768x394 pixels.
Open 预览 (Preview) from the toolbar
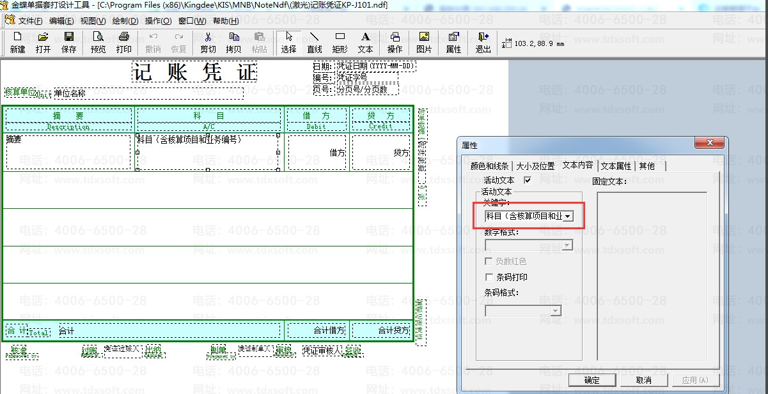click(98, 42)
